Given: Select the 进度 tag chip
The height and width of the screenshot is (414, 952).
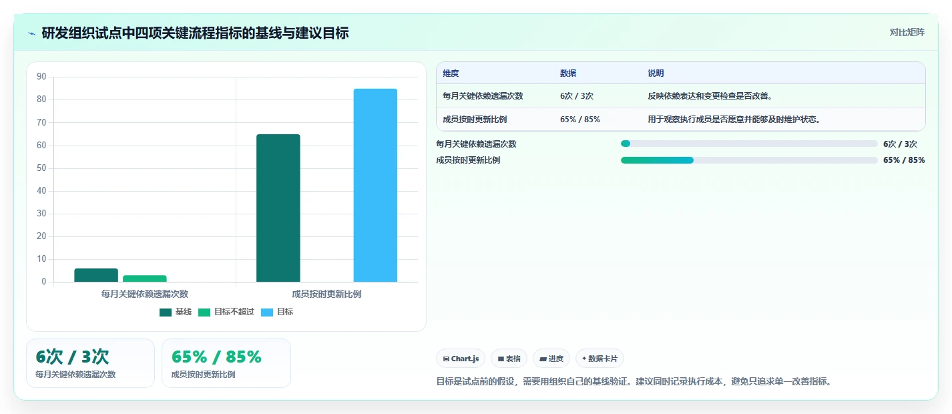Looking at the screenshot, I should 551,359.
